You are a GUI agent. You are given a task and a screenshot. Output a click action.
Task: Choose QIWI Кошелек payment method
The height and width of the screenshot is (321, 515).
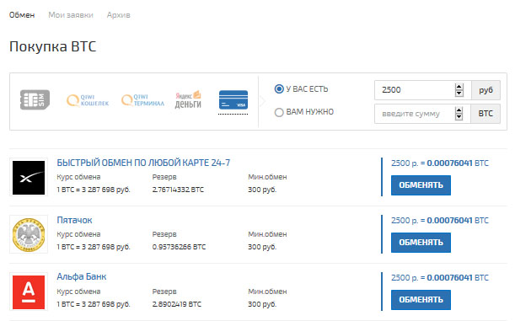coord(88,100)
